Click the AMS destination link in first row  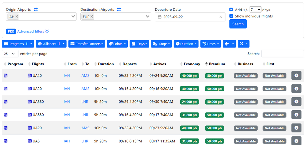click(85, 76)
